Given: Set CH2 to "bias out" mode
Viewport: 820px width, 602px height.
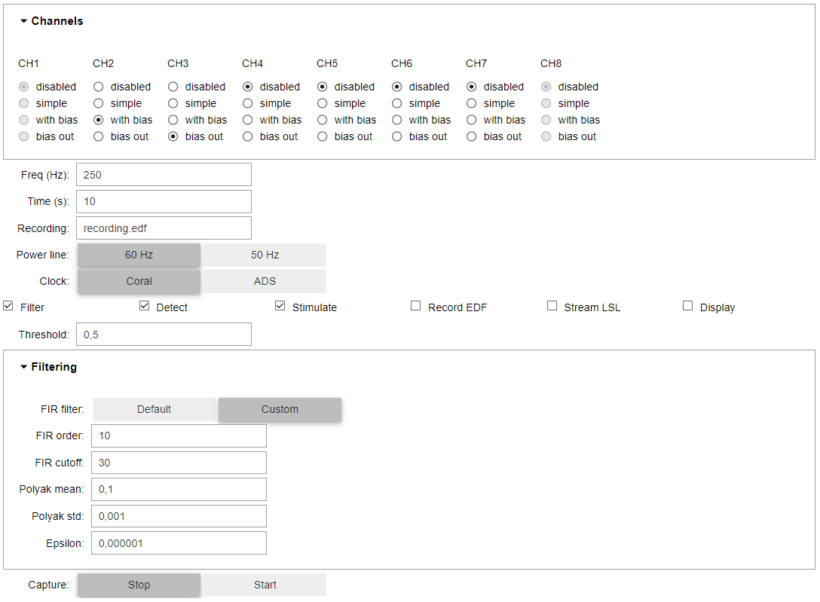Looking at the screenshot, I should (x=98, y=136).
